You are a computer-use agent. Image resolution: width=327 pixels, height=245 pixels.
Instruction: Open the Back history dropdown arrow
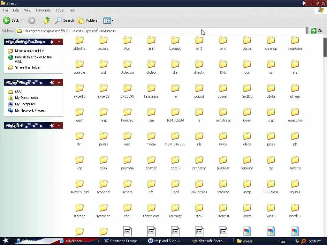click(x=22, y=20)
